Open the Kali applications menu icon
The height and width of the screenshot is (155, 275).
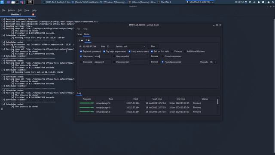pos(2,2)
